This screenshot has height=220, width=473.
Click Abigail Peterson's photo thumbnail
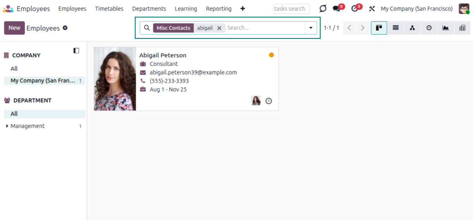(x=115, y=79)
